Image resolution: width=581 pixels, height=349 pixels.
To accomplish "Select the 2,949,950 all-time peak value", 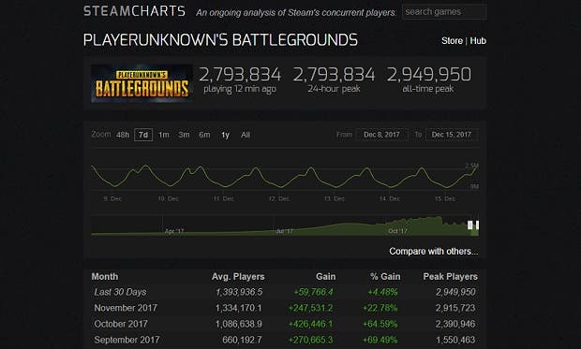I will (x=428, y=75).
